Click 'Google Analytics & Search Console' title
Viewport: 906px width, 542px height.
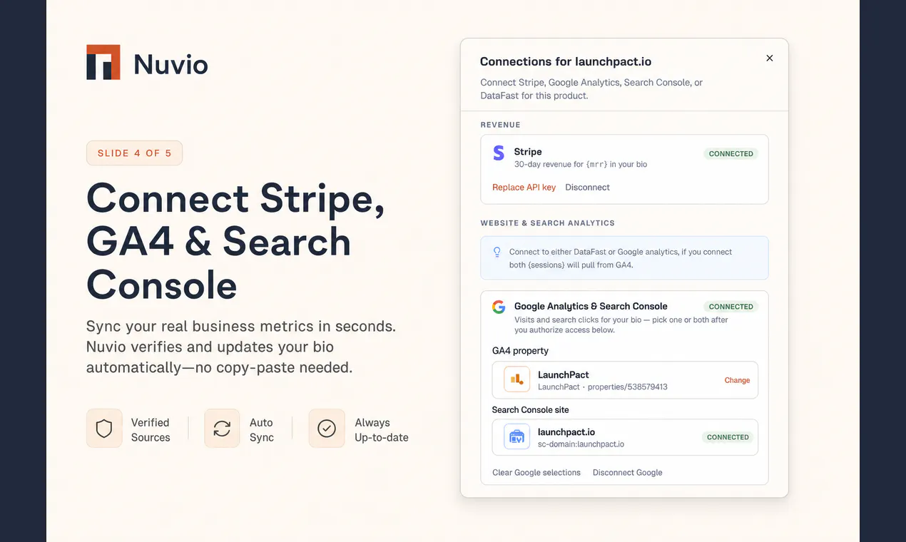[591, 307]
